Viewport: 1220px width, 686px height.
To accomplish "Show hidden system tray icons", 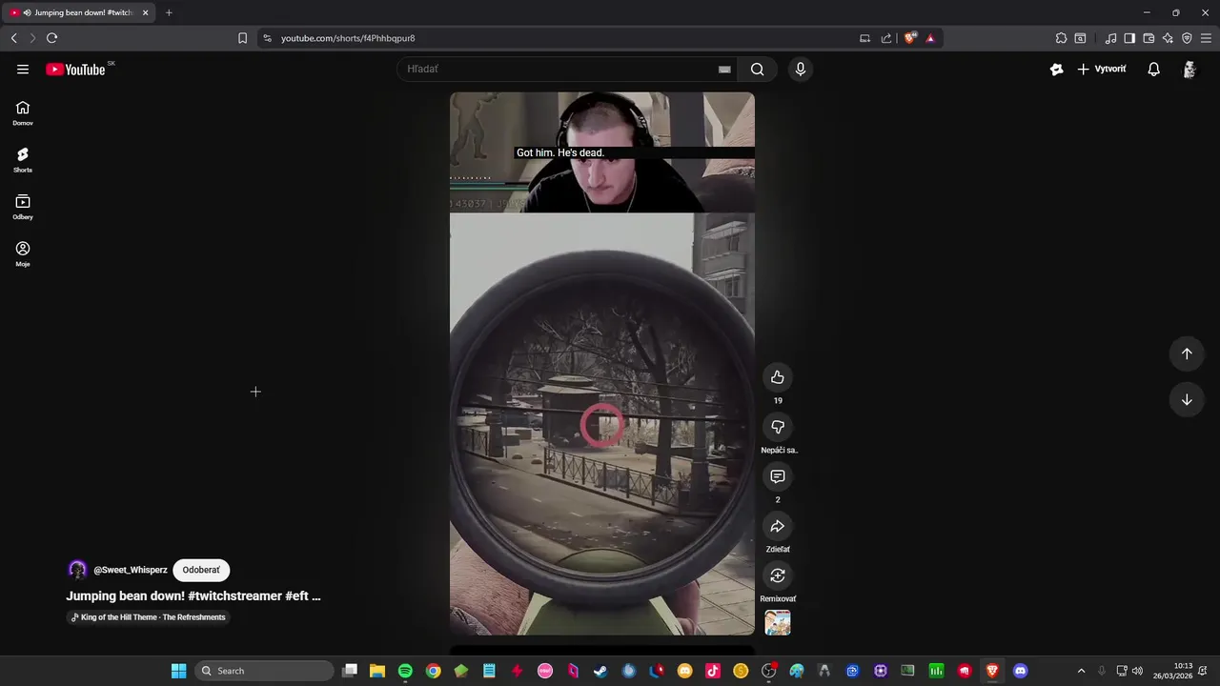I will 1081,671.
